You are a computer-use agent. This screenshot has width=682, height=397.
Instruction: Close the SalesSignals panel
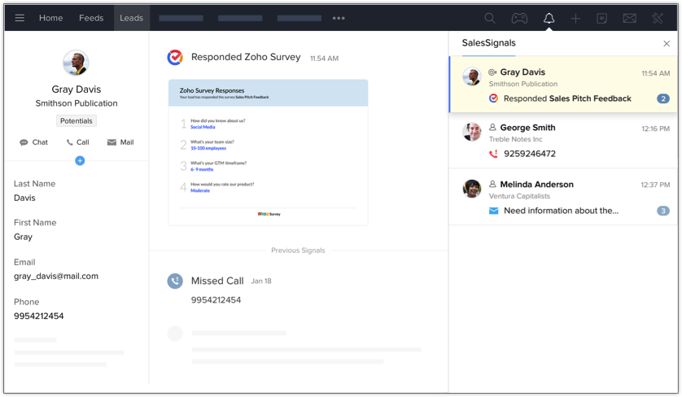(x=667, y=44)
